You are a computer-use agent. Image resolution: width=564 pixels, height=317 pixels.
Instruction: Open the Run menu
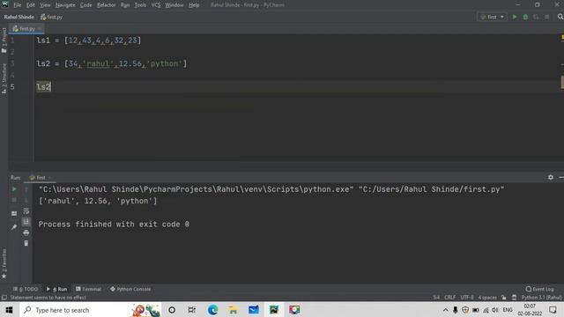[125, 5]
